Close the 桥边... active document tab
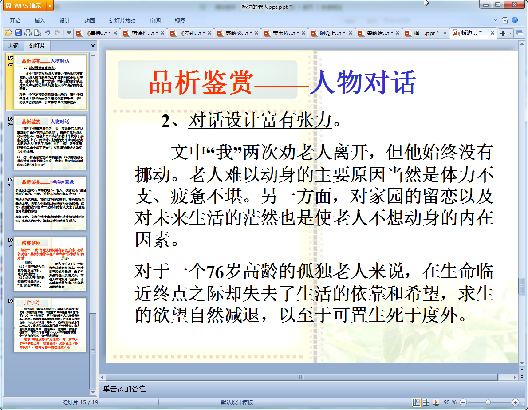The width and height of the screenshot is (528, 410). [493, 33]
